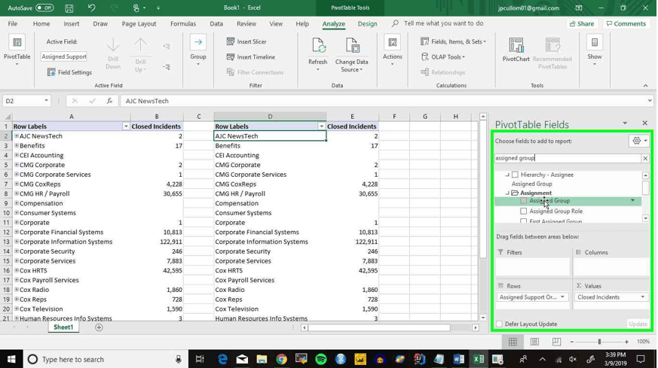Viewport: 658px width, 368px height.
Task: Switch to Normal view in status bar
Action: pyautogui.click(x=513, y=342)
